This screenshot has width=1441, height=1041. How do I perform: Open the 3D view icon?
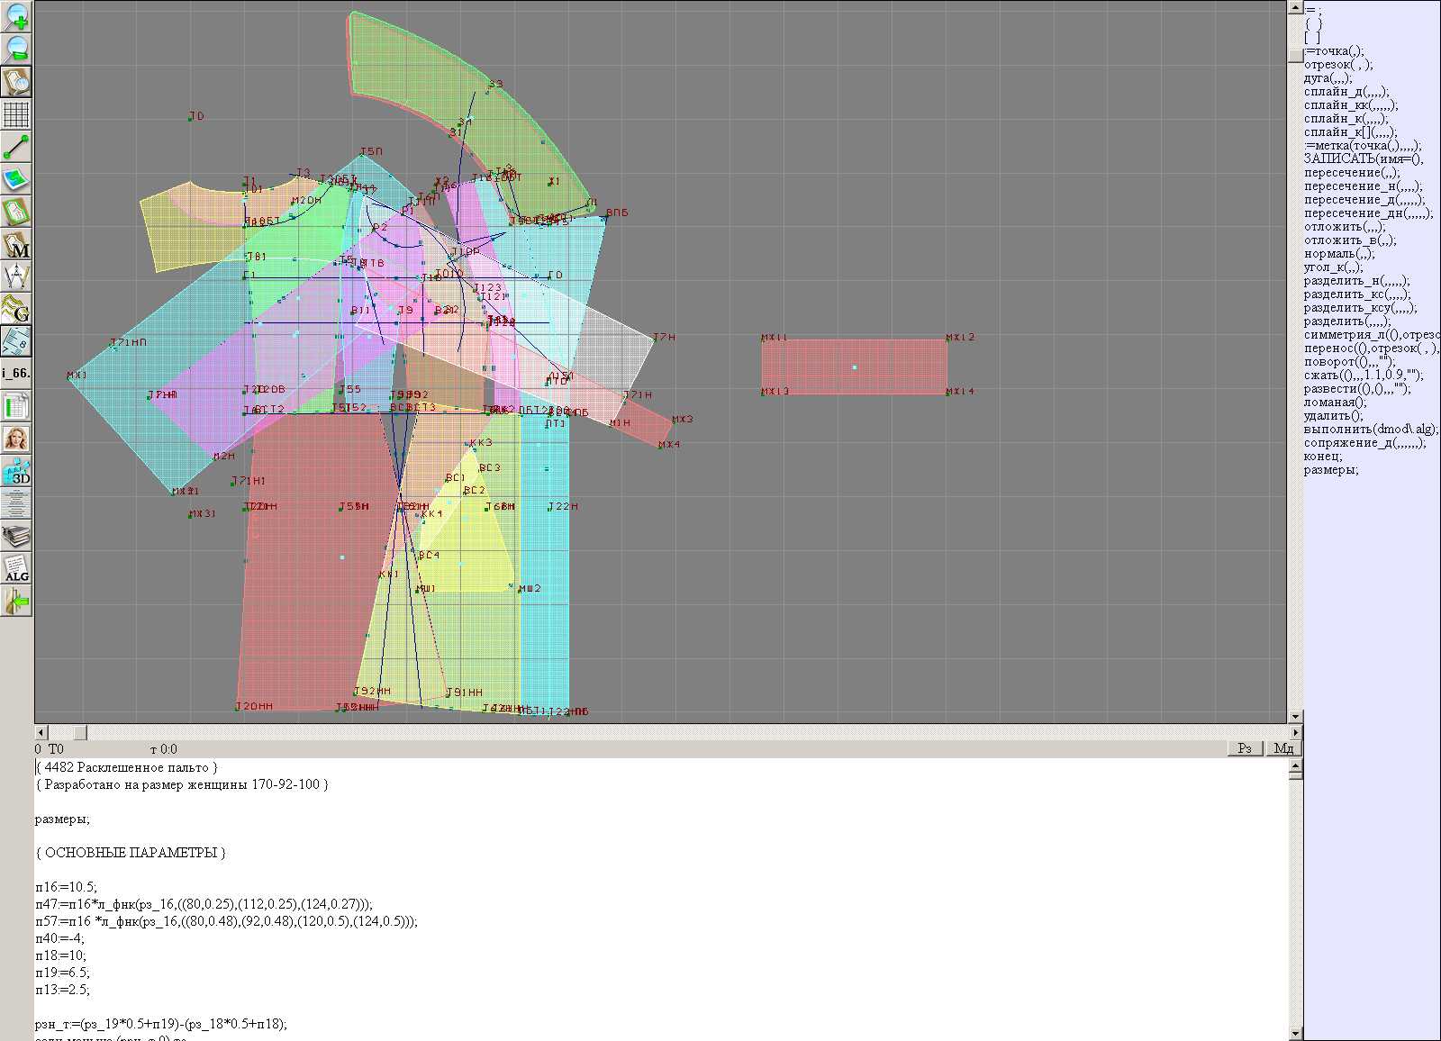coord(16,471)
